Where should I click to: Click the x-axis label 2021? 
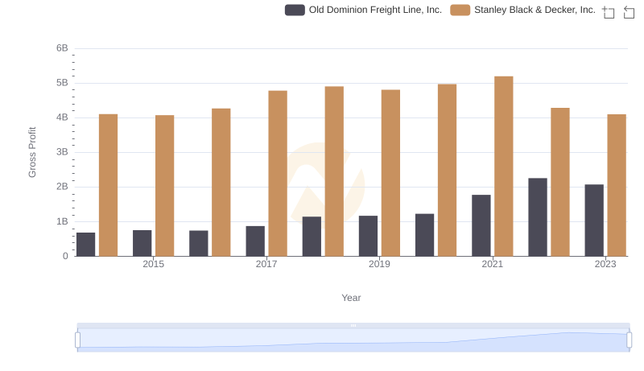[492, 264]
